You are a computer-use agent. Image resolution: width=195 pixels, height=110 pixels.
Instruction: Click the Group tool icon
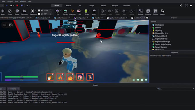click(x=117, y=11)
